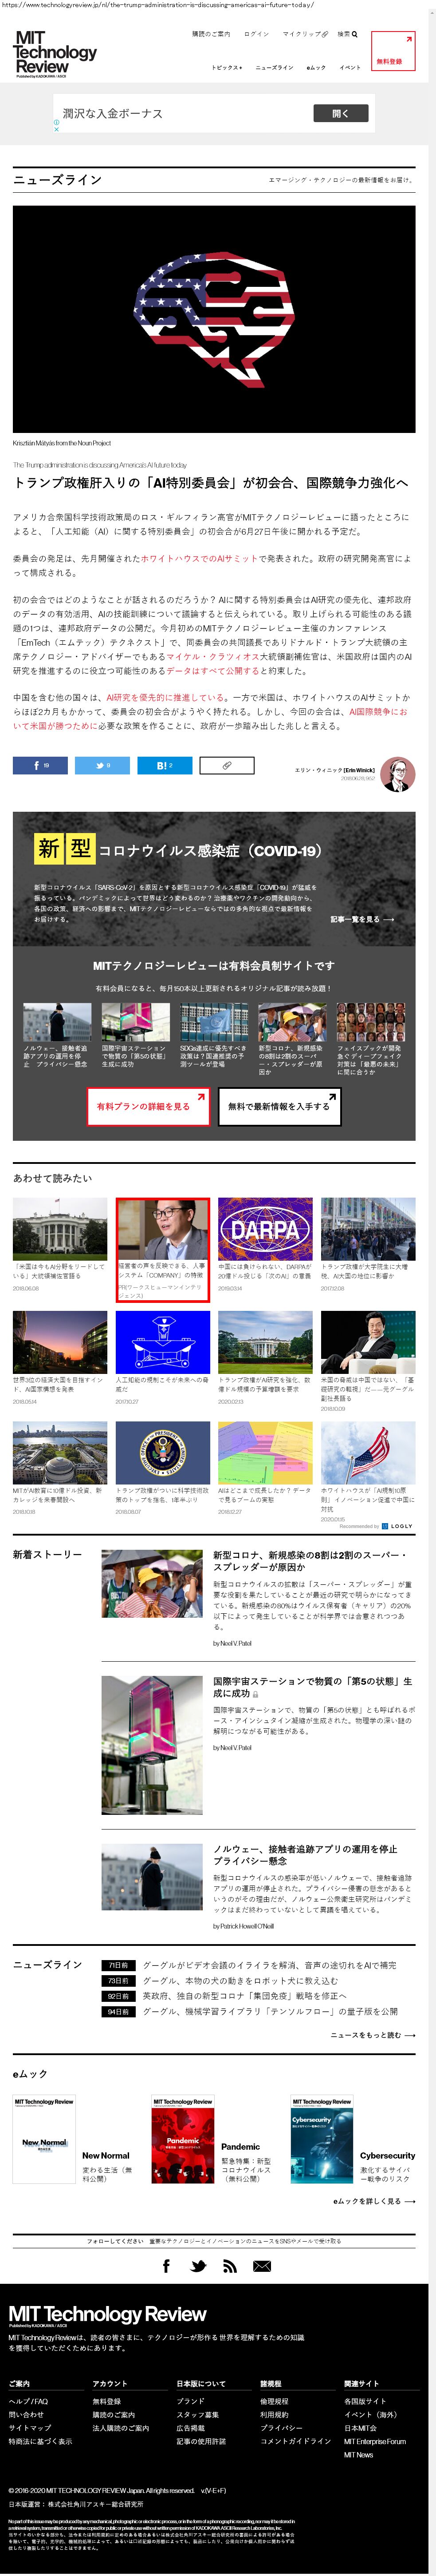The height and width of the screenshot is (2576, 436).
Task: Open グーグルがビデオ会議のイライラ news item
Action: click(x=268, y=1965)
